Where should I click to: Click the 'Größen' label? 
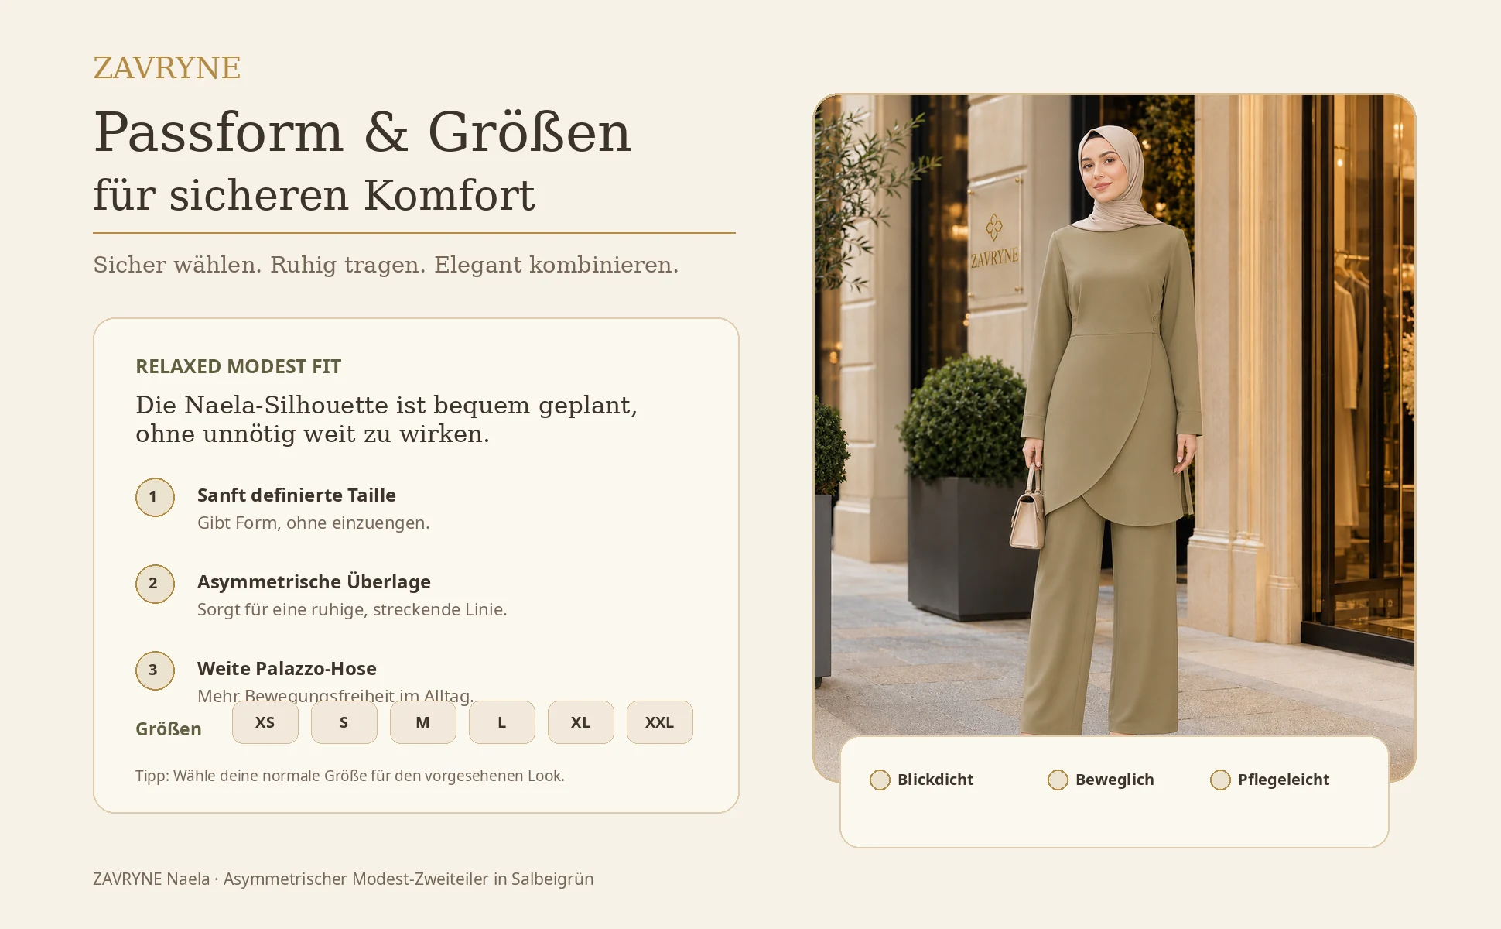(169, 729)
